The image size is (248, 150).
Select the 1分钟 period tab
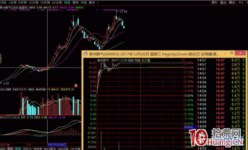(x=12, y=2)
